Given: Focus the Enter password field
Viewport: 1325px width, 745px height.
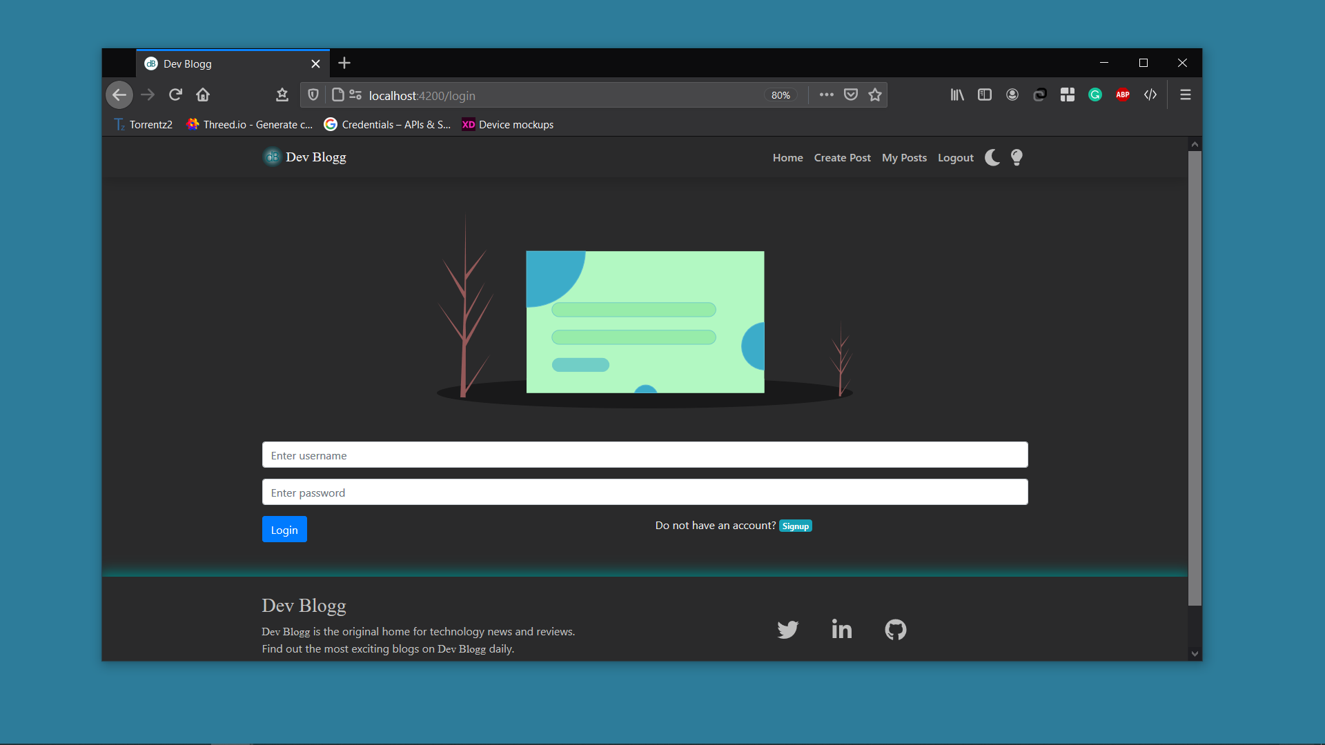Looking at the screenshot, I should (x=645, y=493).
